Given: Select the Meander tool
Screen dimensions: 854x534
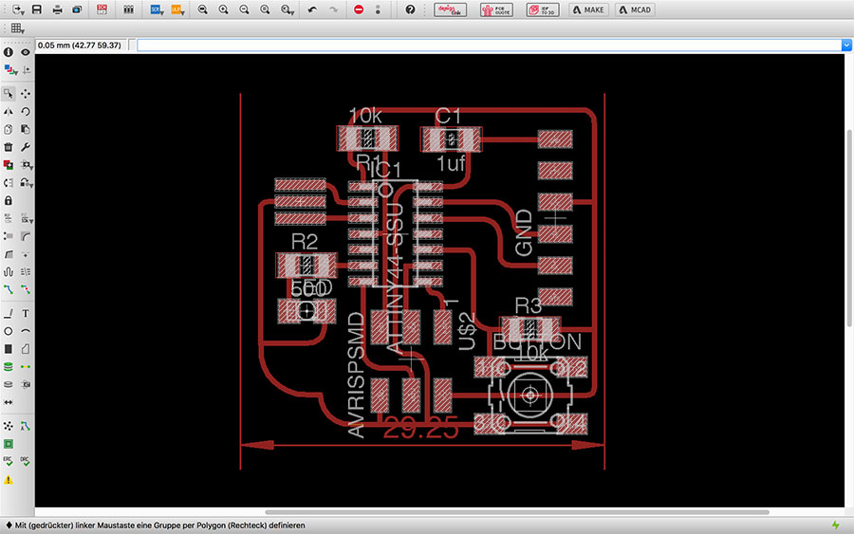Looking at the screenshot, I should pyautogui.click(x=9, y=271).
